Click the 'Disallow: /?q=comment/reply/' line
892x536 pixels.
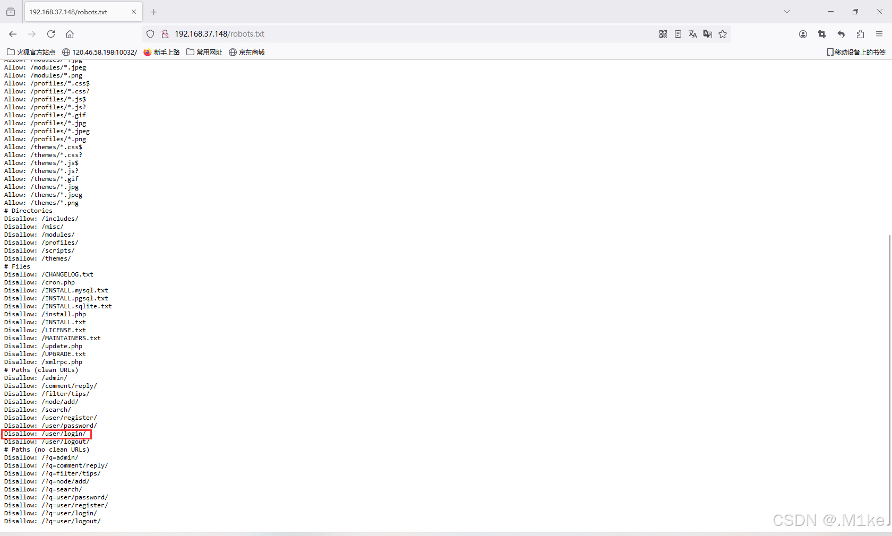point(56,465)
